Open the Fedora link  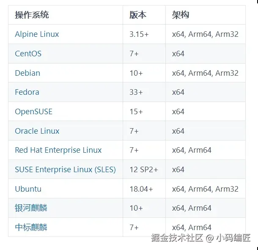(27, 92)
